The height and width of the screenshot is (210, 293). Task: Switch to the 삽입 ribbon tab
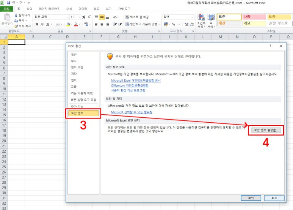click(x=29, y=9)
